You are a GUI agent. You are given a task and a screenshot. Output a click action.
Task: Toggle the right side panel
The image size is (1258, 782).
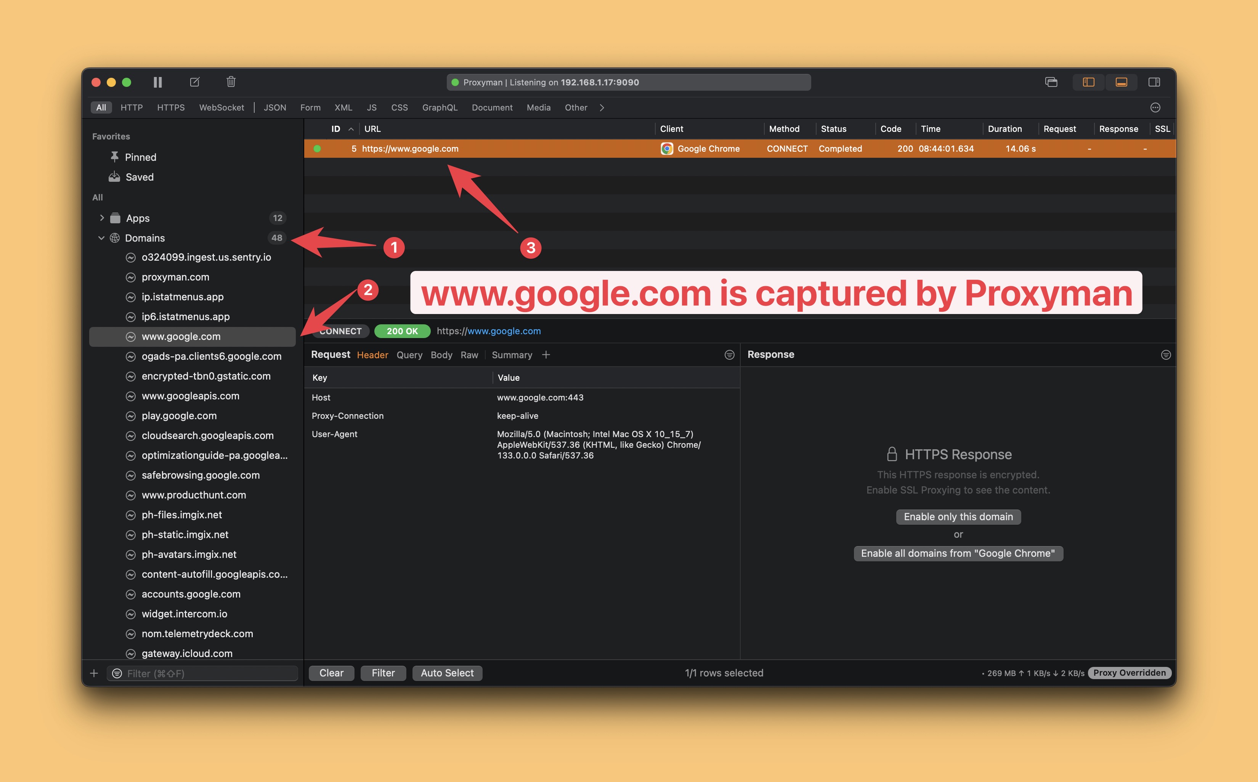coord(1154,82)
